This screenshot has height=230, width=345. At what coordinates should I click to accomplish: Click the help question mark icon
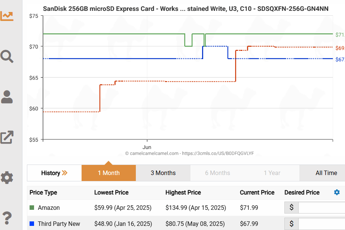[7, 218]
